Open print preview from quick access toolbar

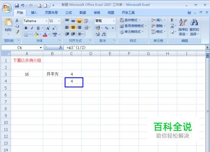pyautogui.click(x=39, y=5)
